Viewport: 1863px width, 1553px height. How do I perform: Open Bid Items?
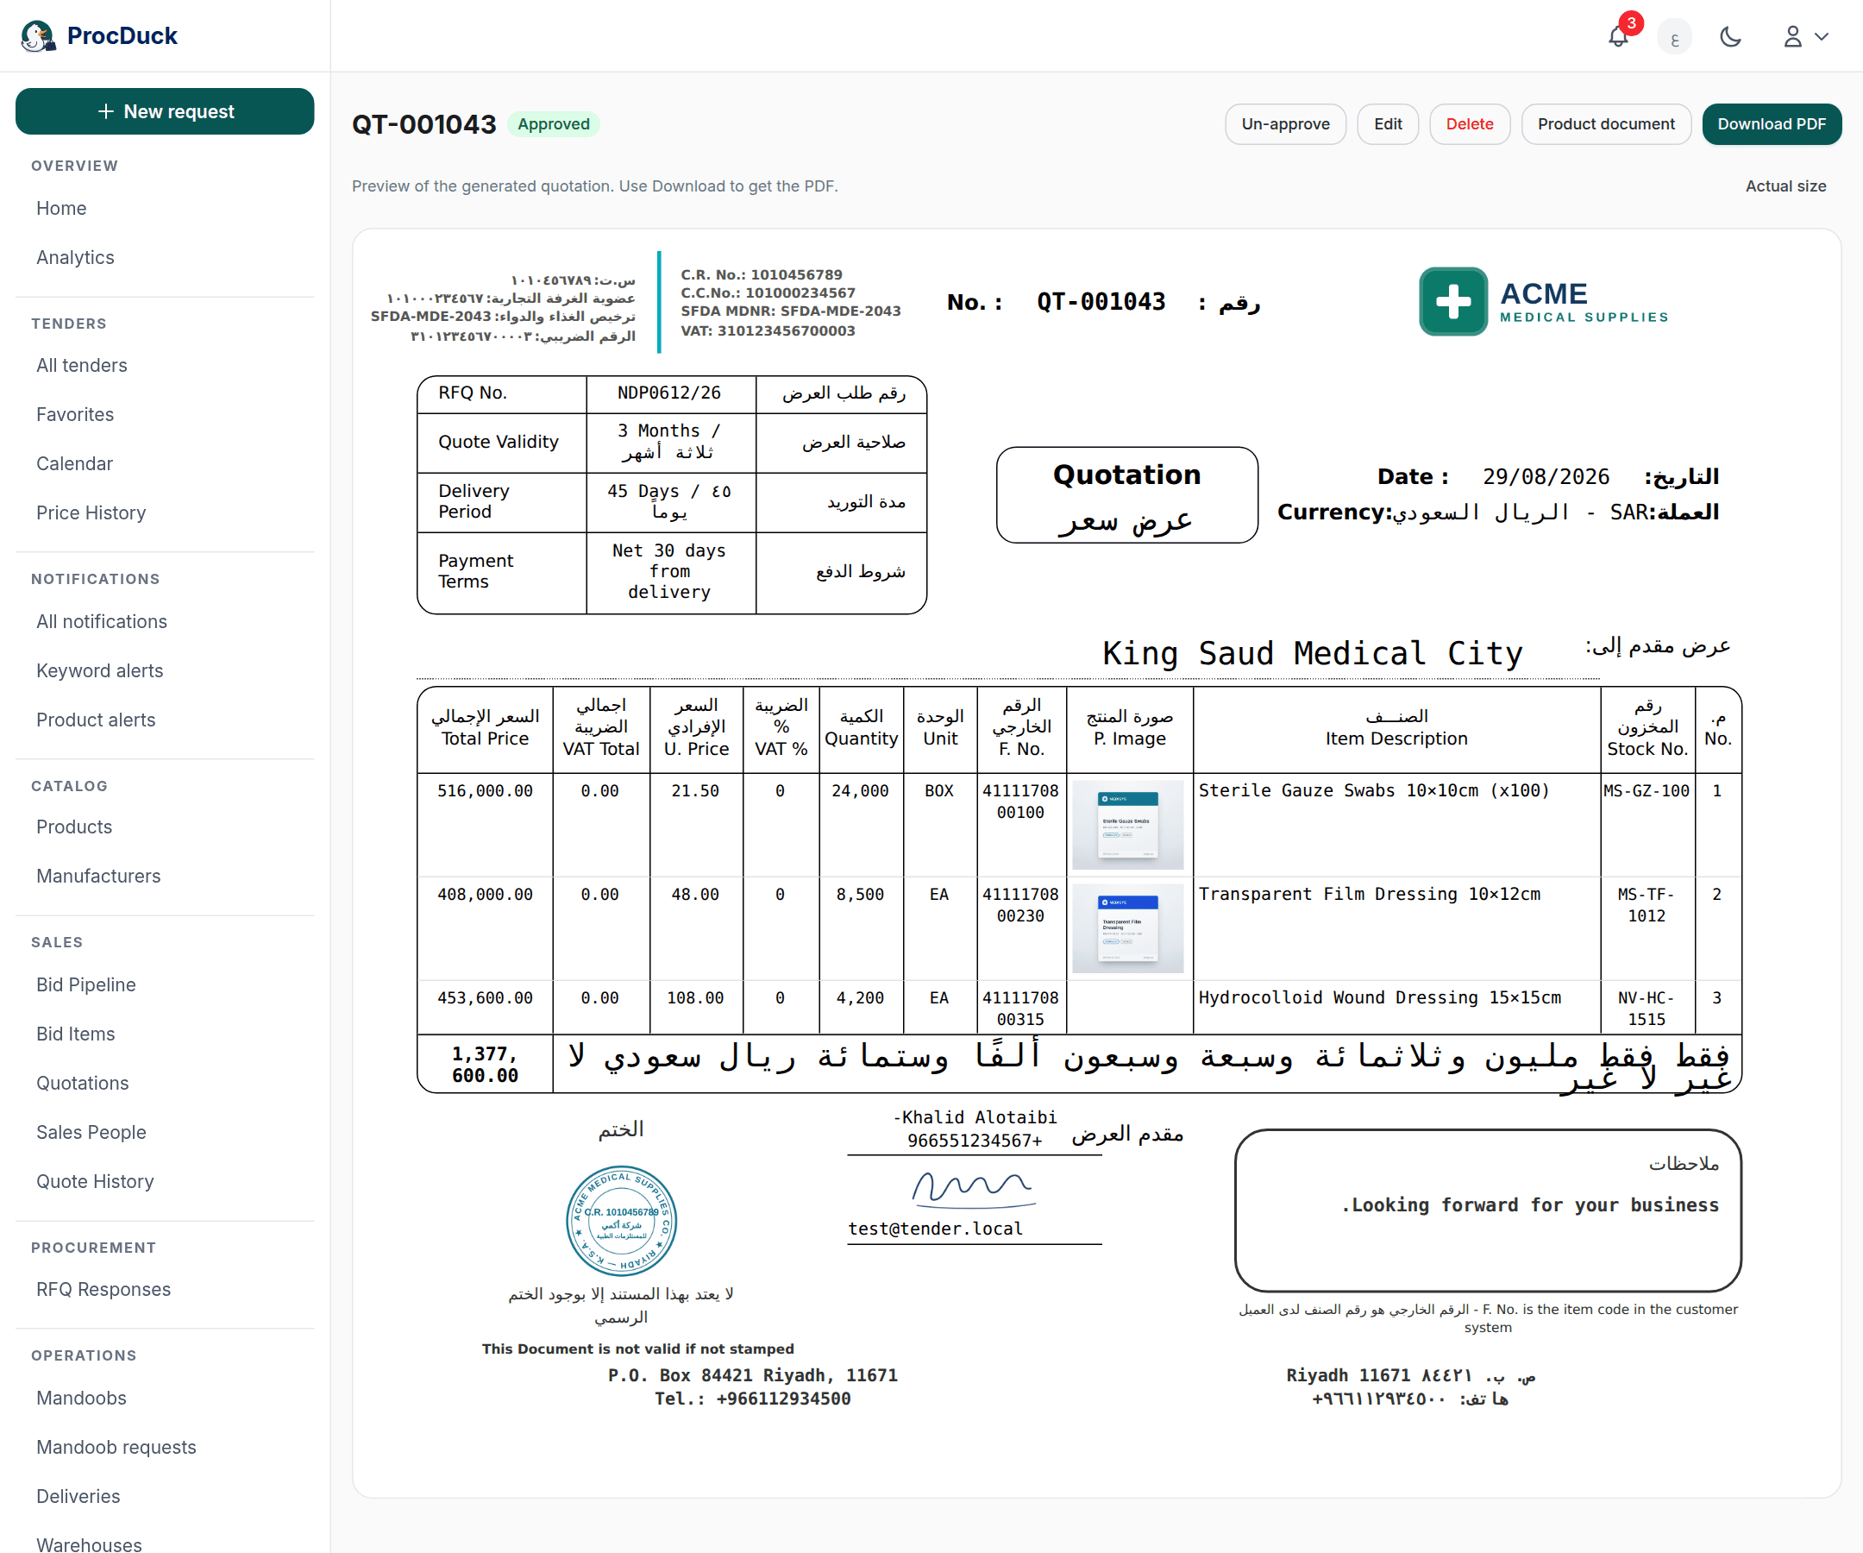[x=76, y=1034]
